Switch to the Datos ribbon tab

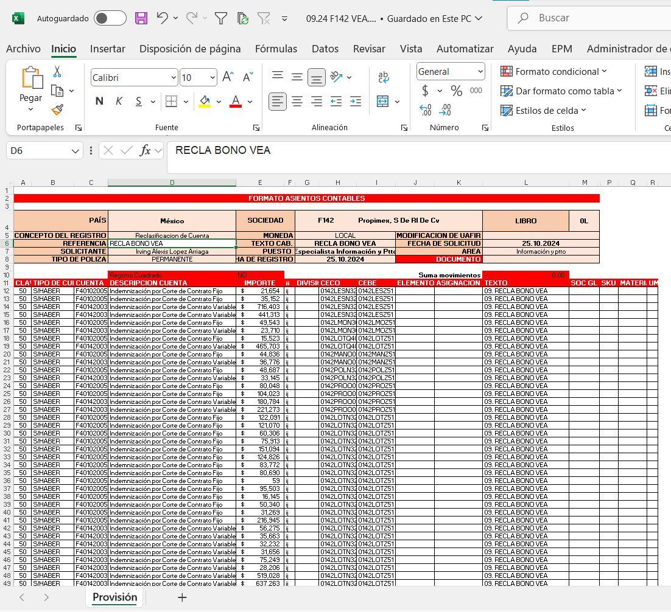click(x=325, y=49)
